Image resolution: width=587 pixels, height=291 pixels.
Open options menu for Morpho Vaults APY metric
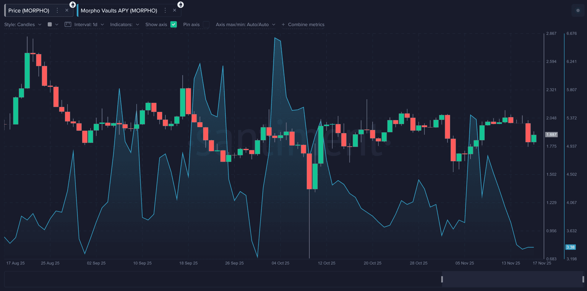coord(165,10)
